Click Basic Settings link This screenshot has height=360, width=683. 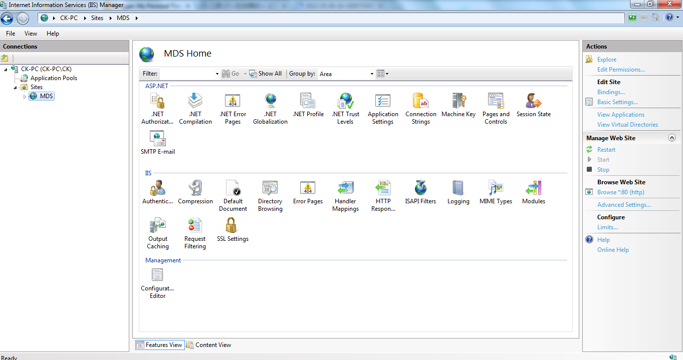[x=617, y=102]
